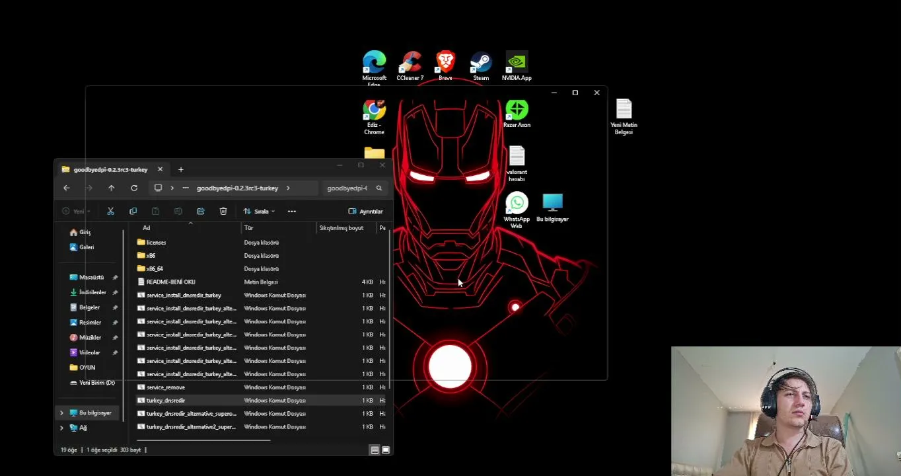The image size is (901, 476).
Task: Select the Steam desktop shortcut
Action: coord(481,66)
